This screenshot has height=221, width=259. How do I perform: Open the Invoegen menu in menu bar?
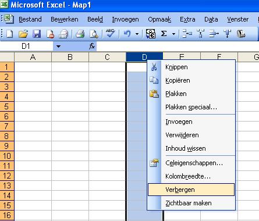click(125, 19)
